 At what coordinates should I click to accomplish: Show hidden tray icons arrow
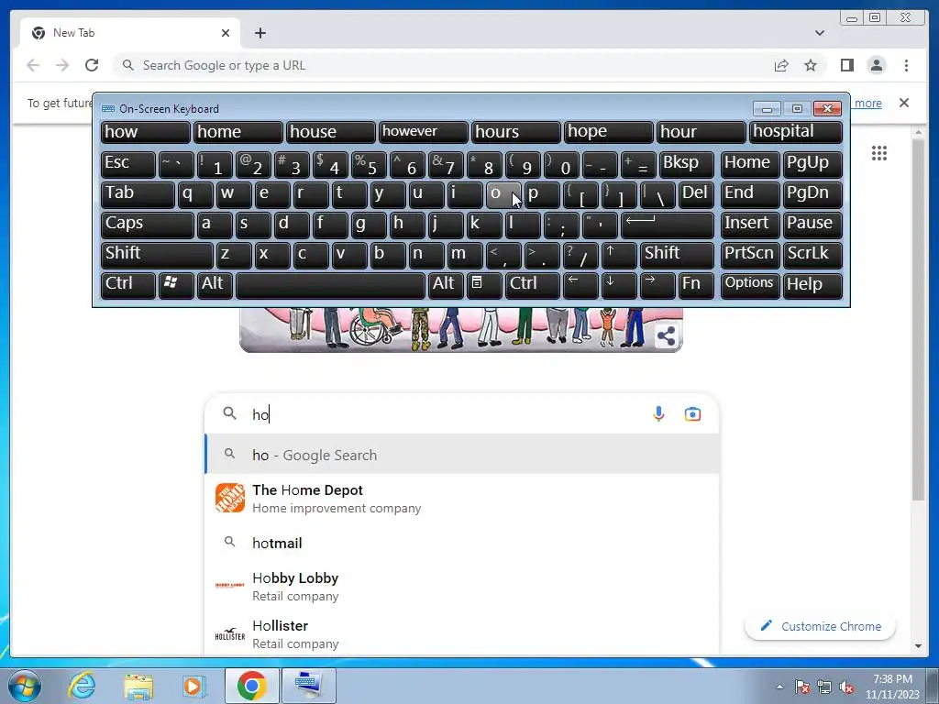779,687
